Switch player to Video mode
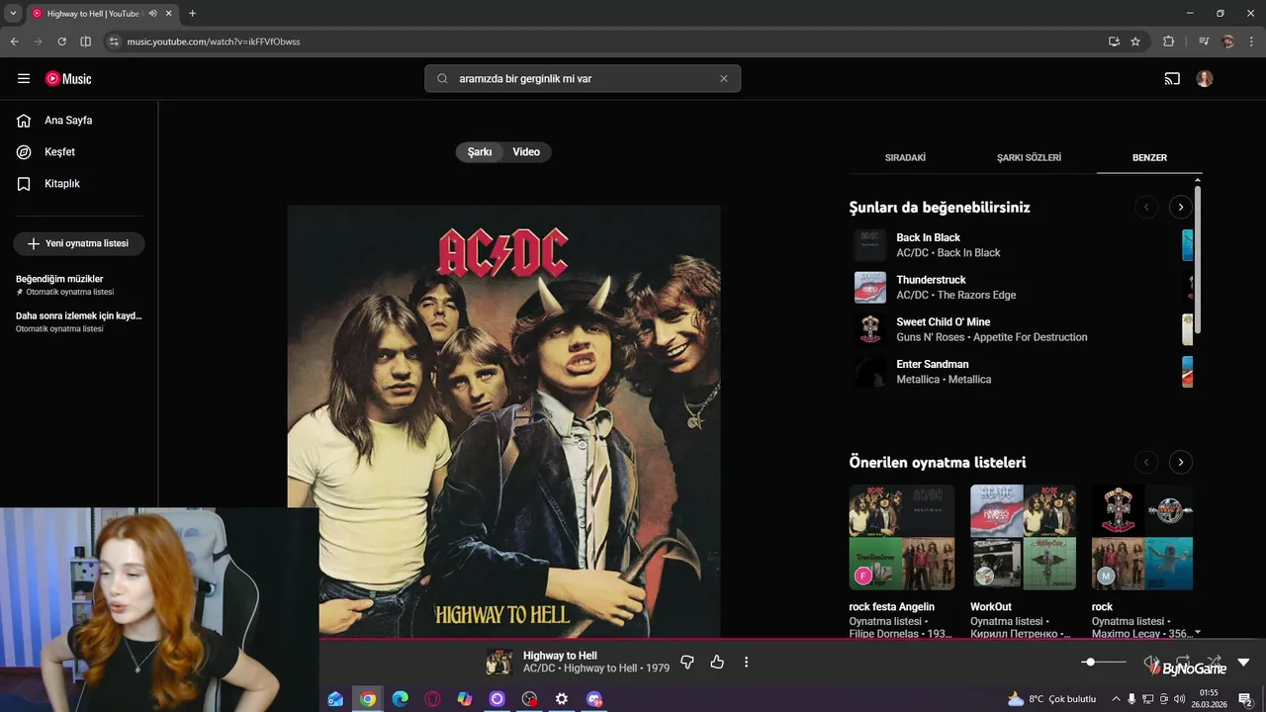 [526, 152]
